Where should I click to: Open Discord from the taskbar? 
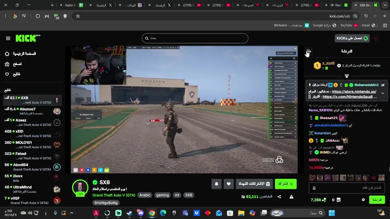(x=140, y=213)
